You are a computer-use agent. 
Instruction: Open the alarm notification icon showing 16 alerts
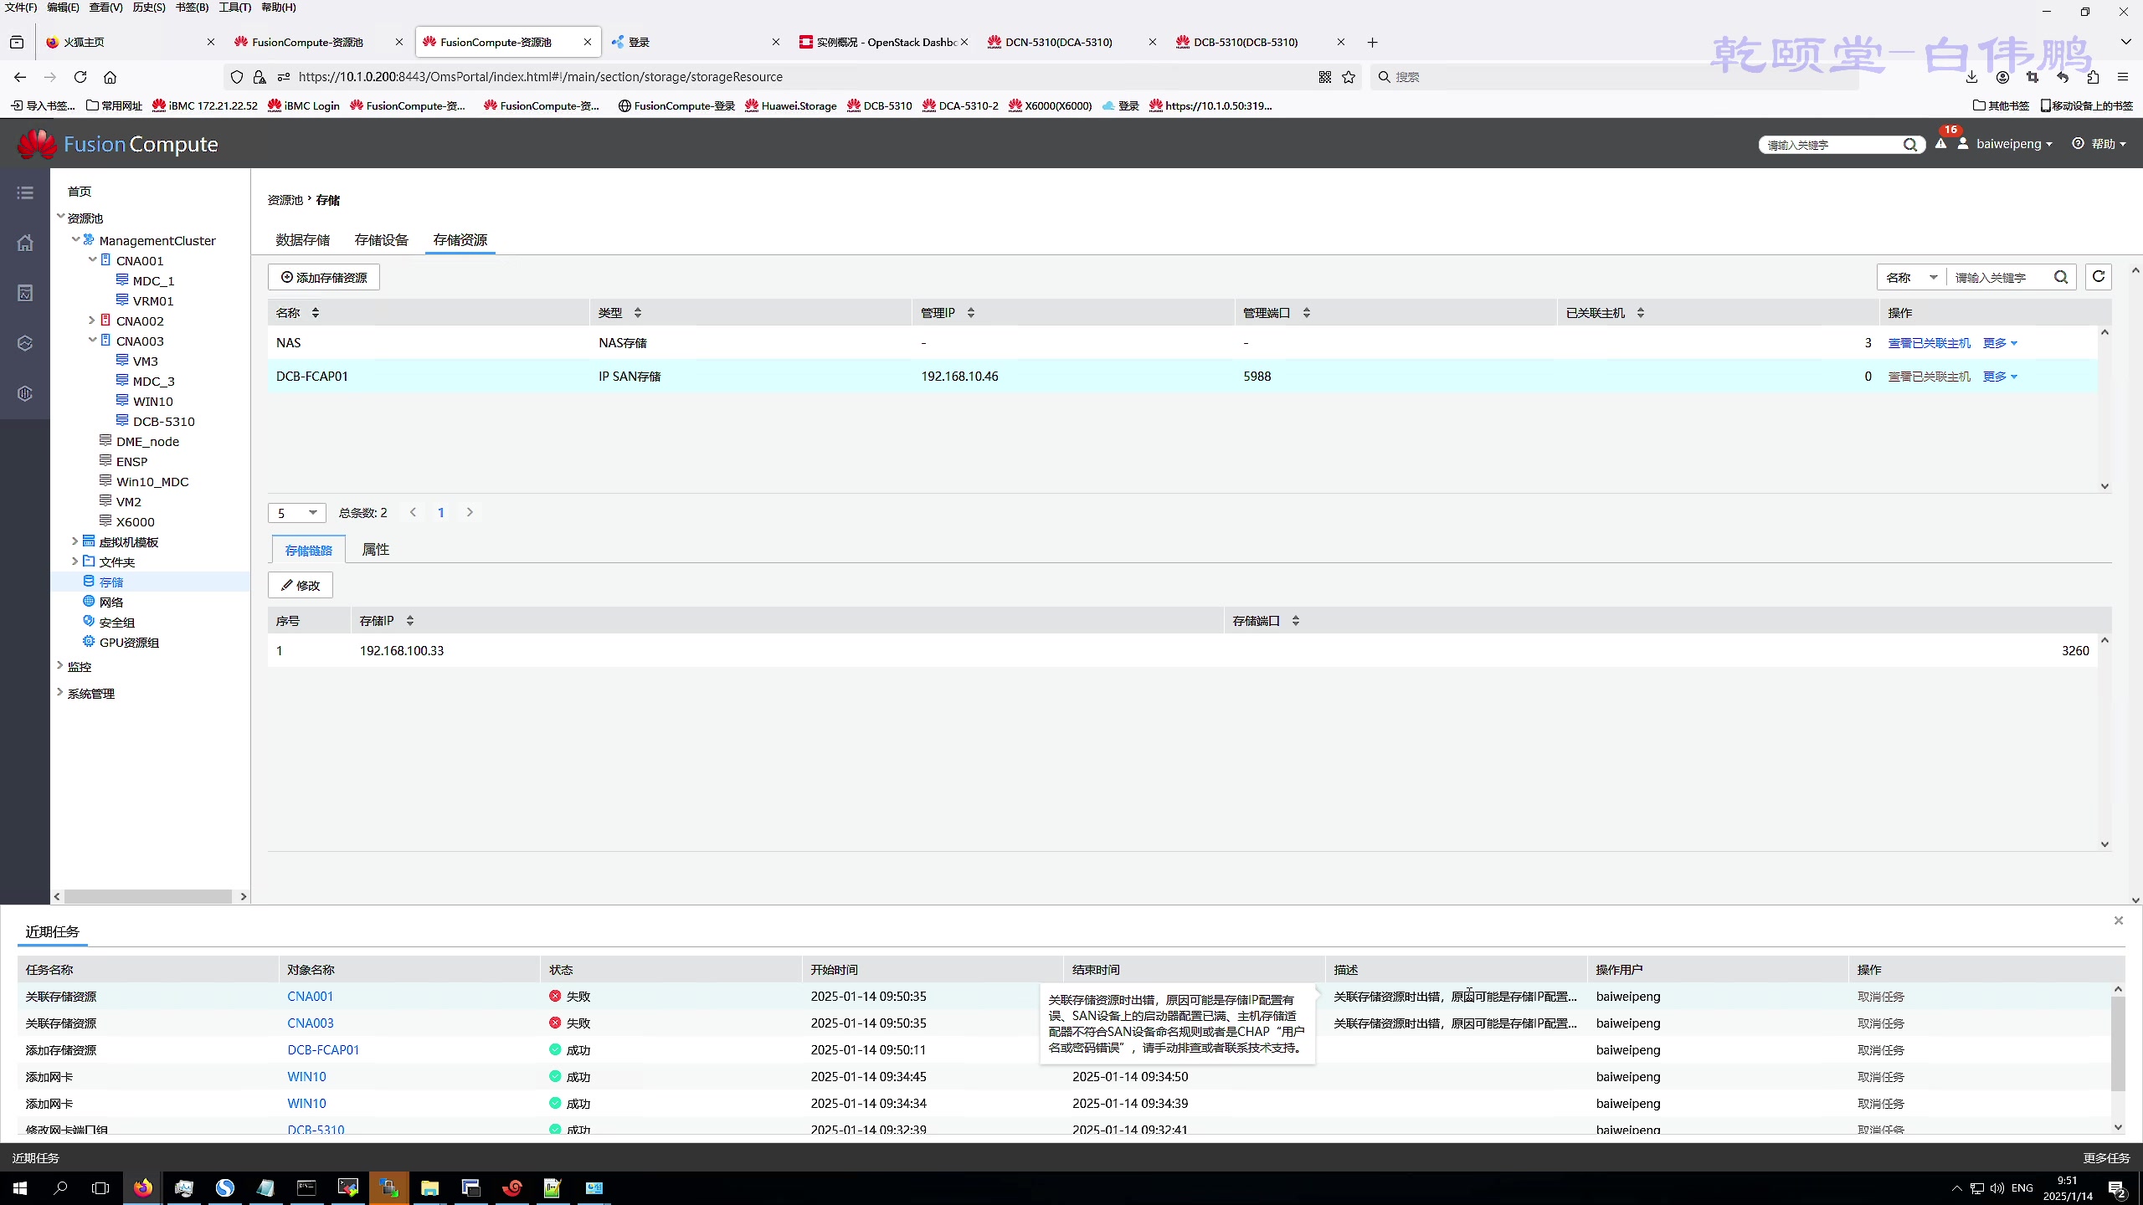point(1942,143)
